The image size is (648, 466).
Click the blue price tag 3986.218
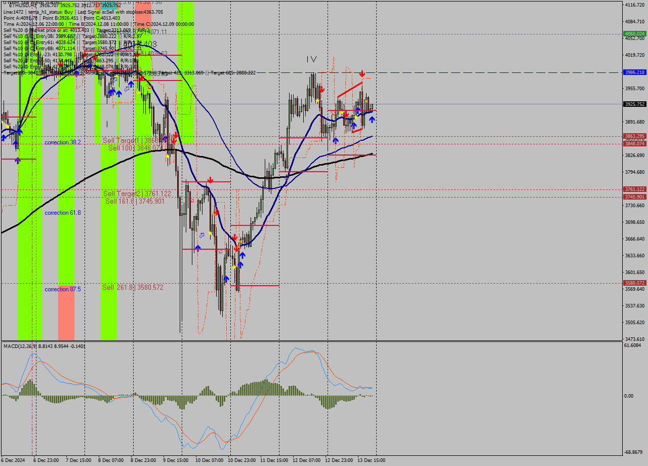(x=635, y=72)
